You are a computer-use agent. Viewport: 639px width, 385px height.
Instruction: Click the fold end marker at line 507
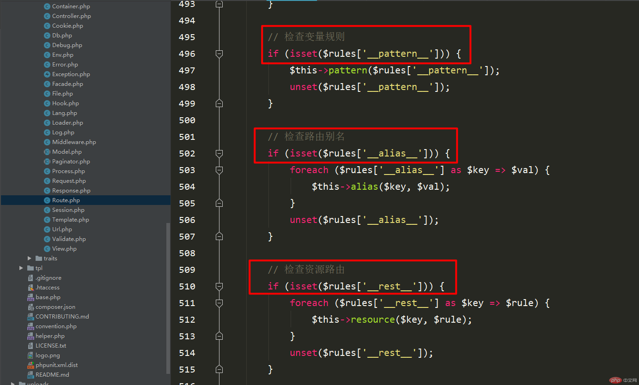coord(219,236)
